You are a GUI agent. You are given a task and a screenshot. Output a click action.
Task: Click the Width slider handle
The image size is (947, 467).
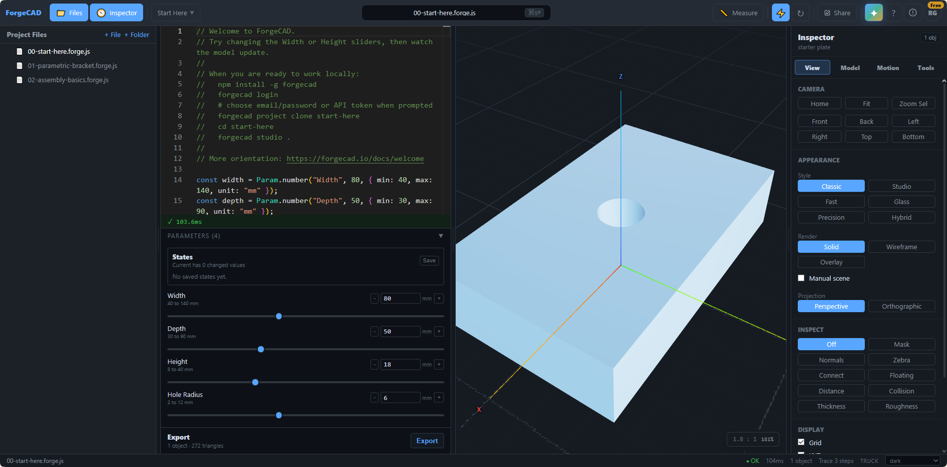tap(279, 316)
